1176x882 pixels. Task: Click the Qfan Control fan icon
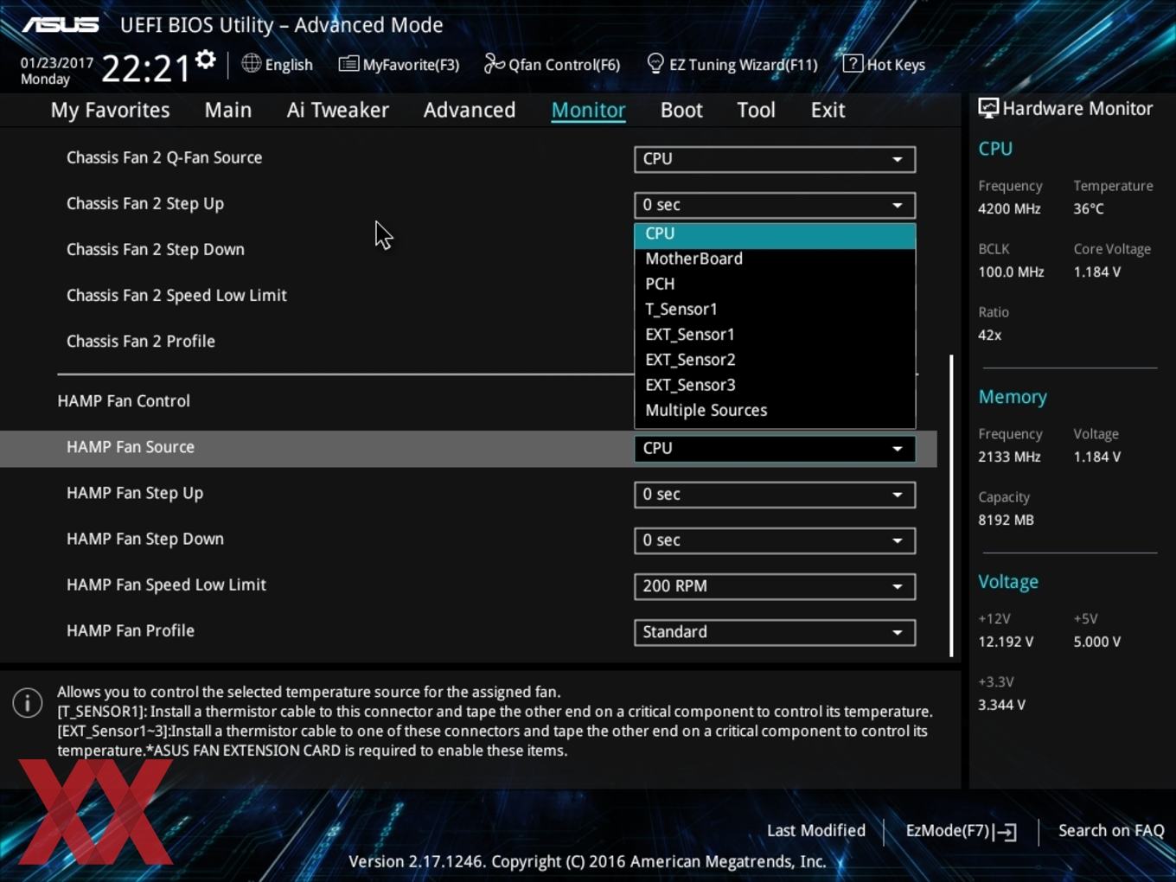[494, 63]
